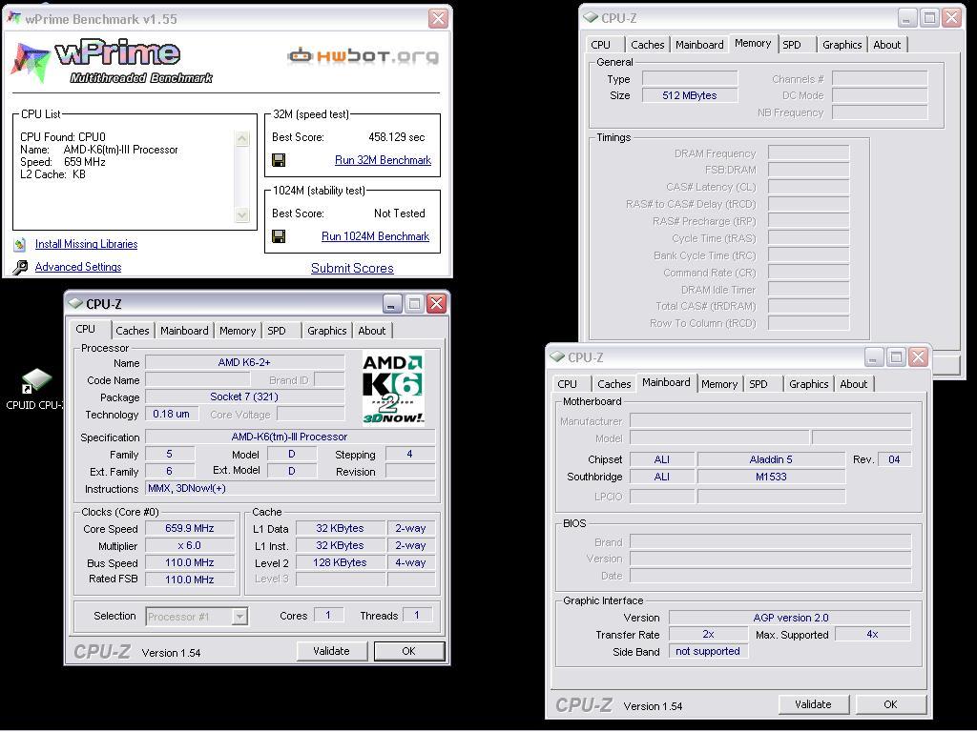Select Caches tab in Mainboard window
The width and height of the screenshot is (977, 732).
614,384
